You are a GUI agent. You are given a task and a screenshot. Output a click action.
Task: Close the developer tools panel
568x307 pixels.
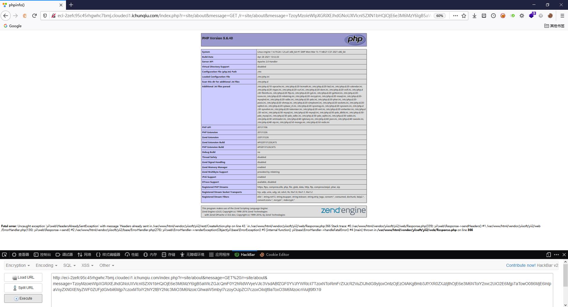(x=564, y=255)
